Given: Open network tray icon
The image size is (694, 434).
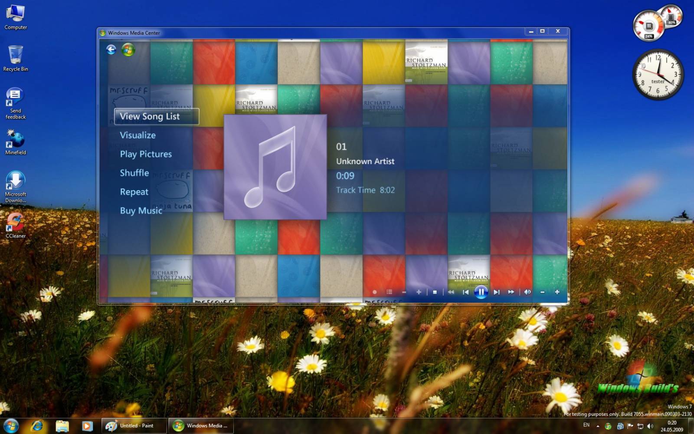Looking at the screenshot, I should click(x=640, y=426).
